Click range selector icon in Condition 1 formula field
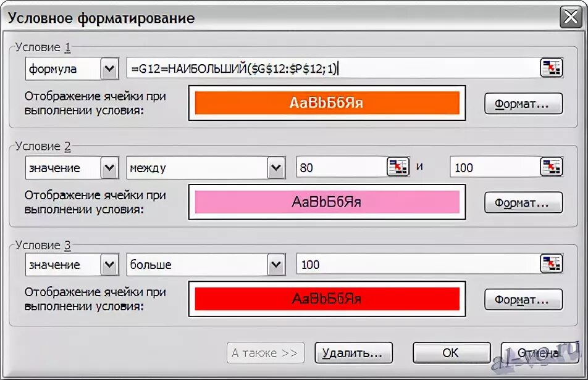588x380 pixels. point(551,68)
